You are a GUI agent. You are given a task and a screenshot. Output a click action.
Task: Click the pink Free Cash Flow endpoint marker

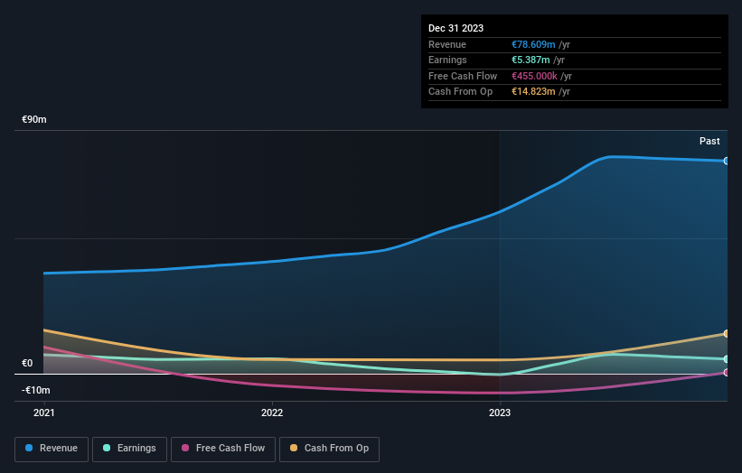point(727,372)
